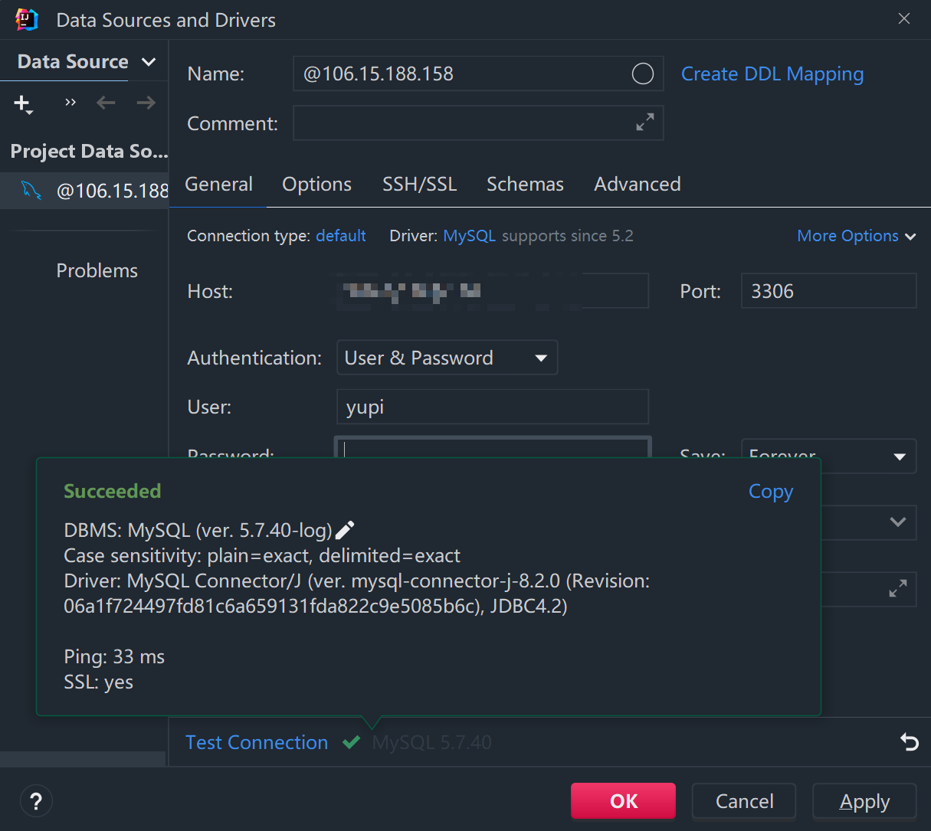The width and height of the screenshot is (931, 831).
Task: Expand the Comment field with arrows icon
Action: coord(644,122)
